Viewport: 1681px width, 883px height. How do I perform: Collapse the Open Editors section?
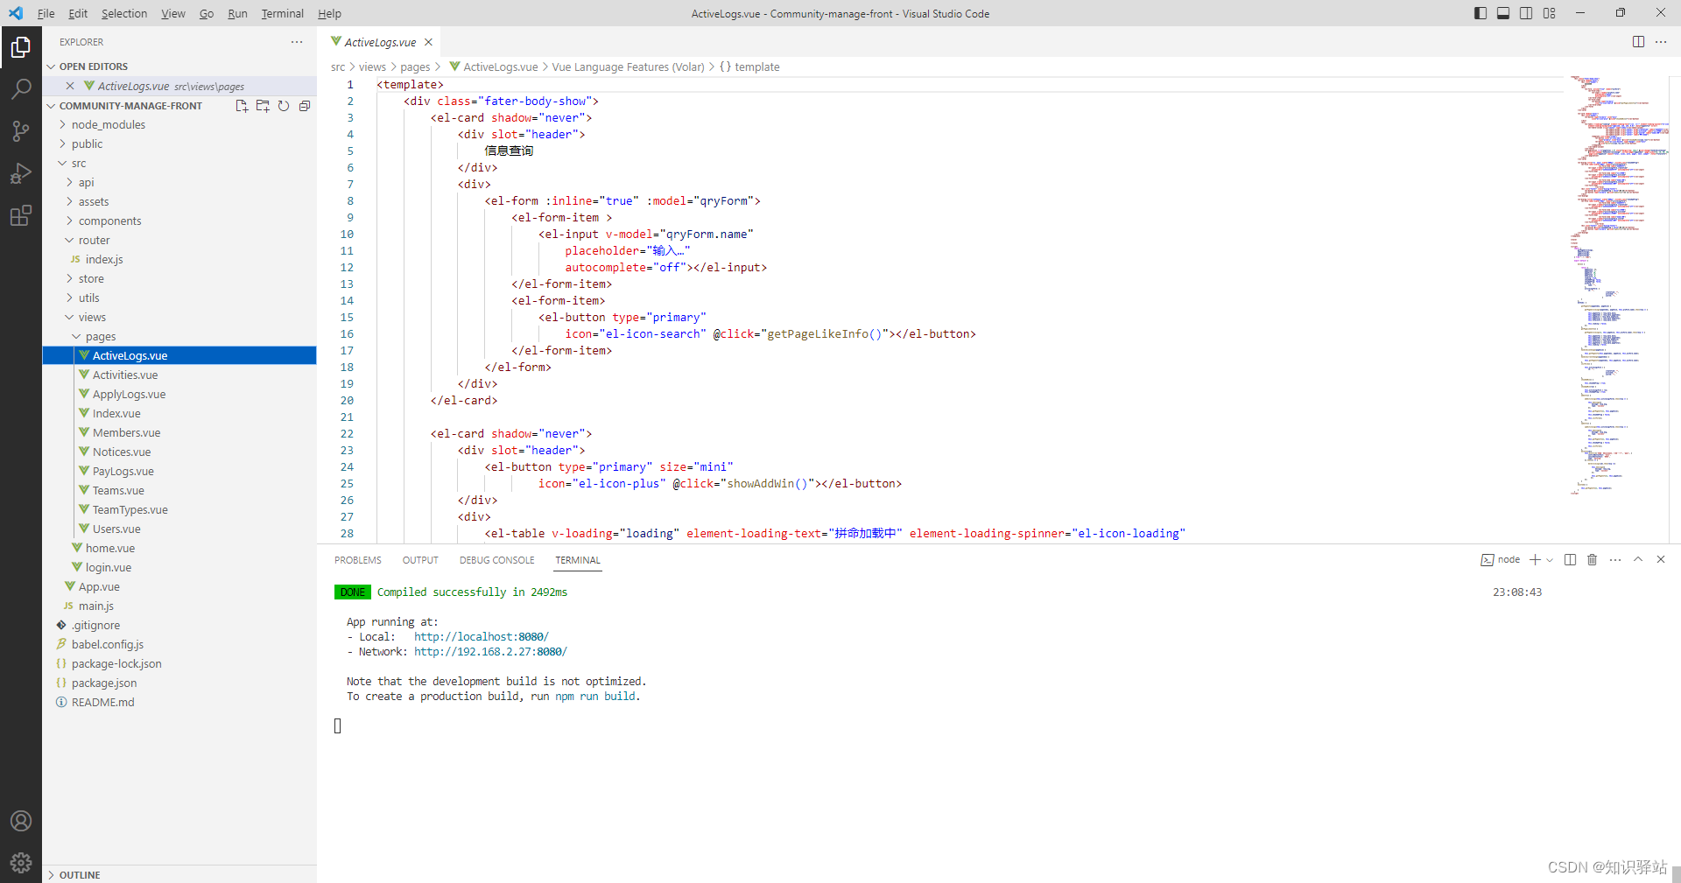179,67
